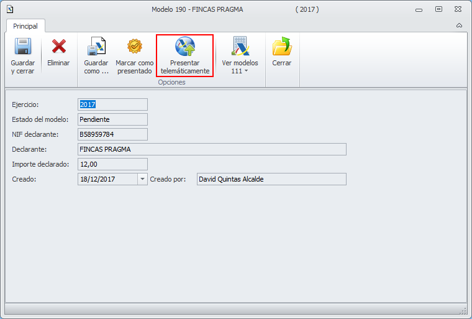Viewport: 472px width, 319px height.
Task: Click the Estado del modelo: label
Action: [x=40, y=119]
